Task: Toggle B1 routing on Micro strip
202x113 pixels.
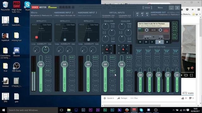Action: tap(48, 71)
